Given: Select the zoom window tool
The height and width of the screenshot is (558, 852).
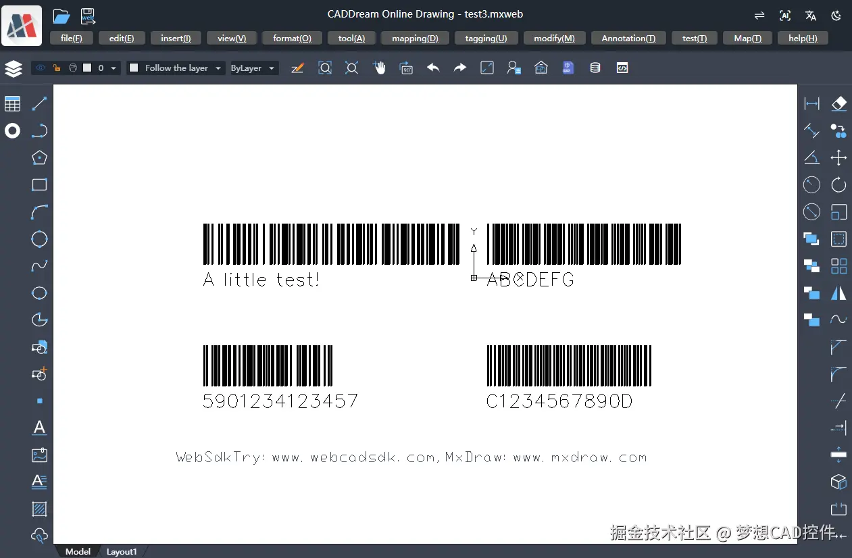Looking at the screenshot, I should point(325,68).
